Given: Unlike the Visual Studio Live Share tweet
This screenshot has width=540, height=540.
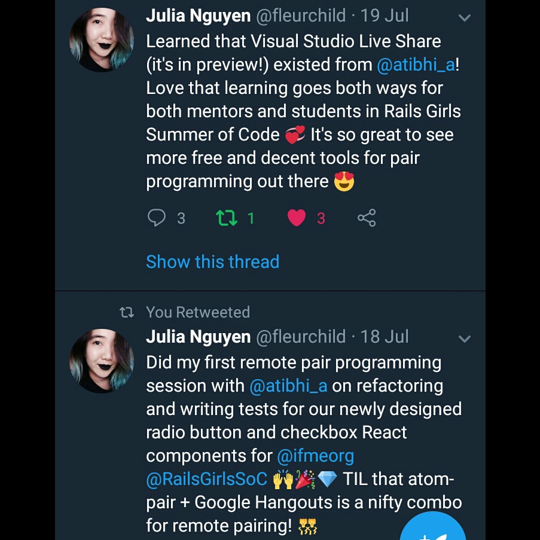Looking at the screenshot, I should [297, 218].
